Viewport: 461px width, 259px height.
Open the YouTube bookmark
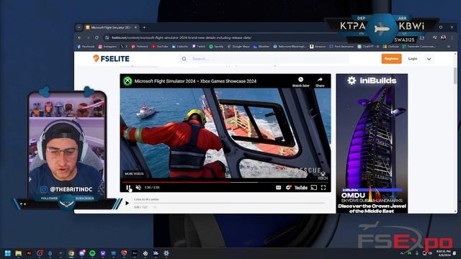click(x=160, y=46)
